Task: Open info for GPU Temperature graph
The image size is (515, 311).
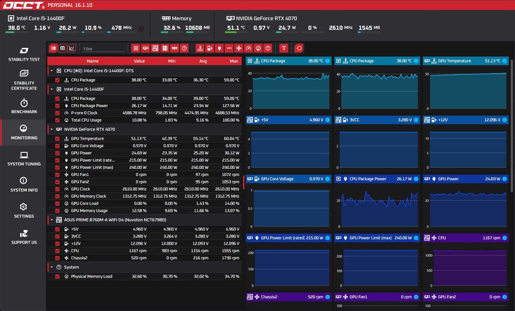Action: (505, 61)
